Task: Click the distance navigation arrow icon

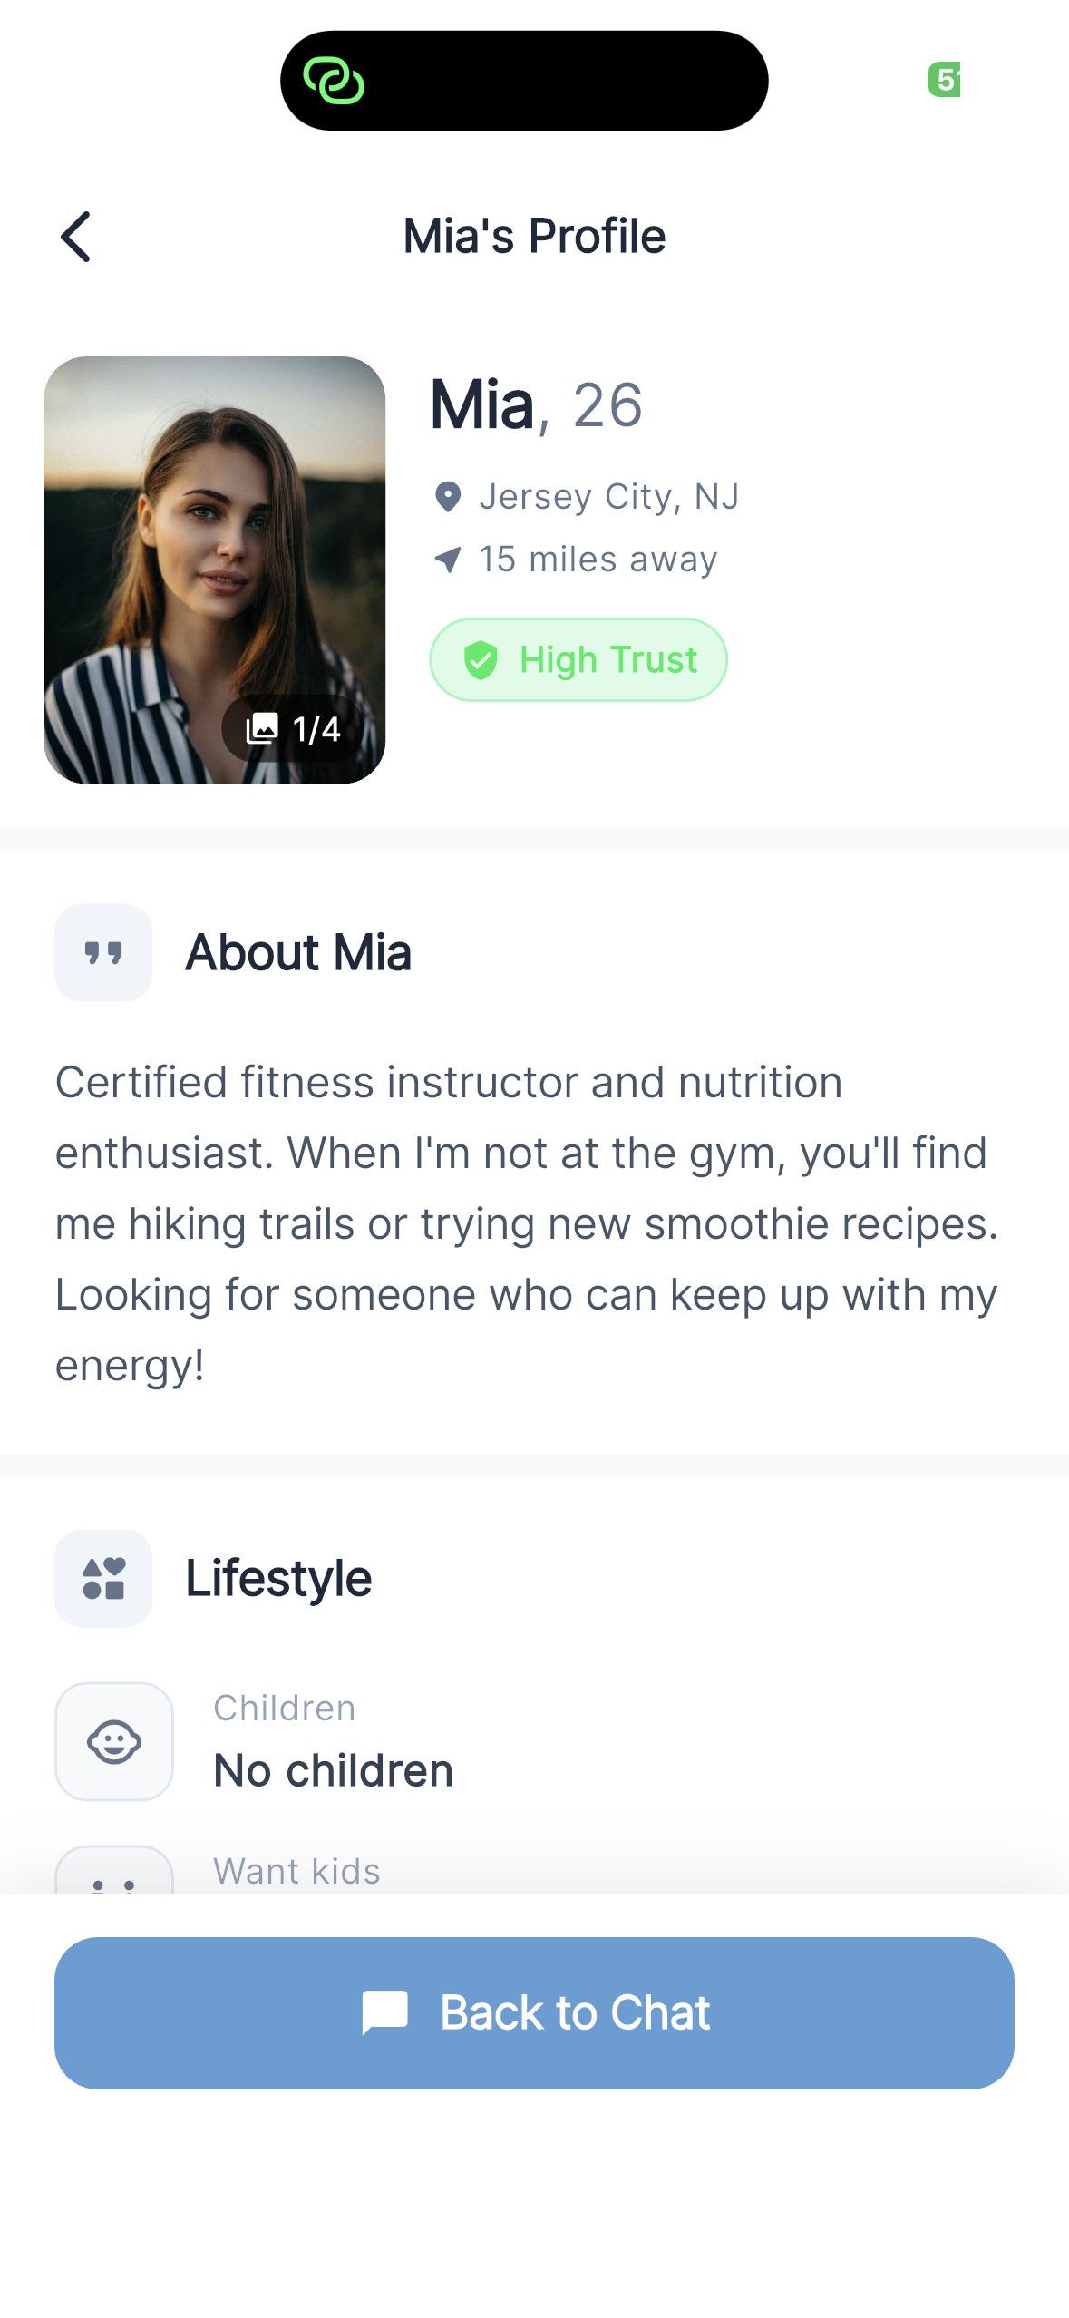Action: click(x=448, y=560)
